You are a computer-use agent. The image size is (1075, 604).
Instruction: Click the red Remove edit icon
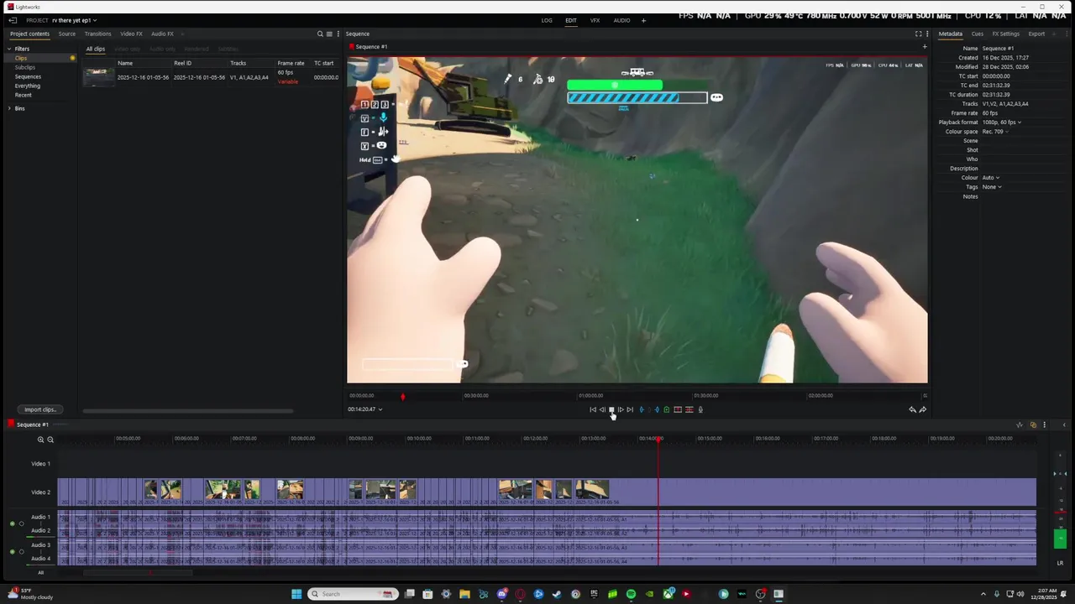pos(678,409)
